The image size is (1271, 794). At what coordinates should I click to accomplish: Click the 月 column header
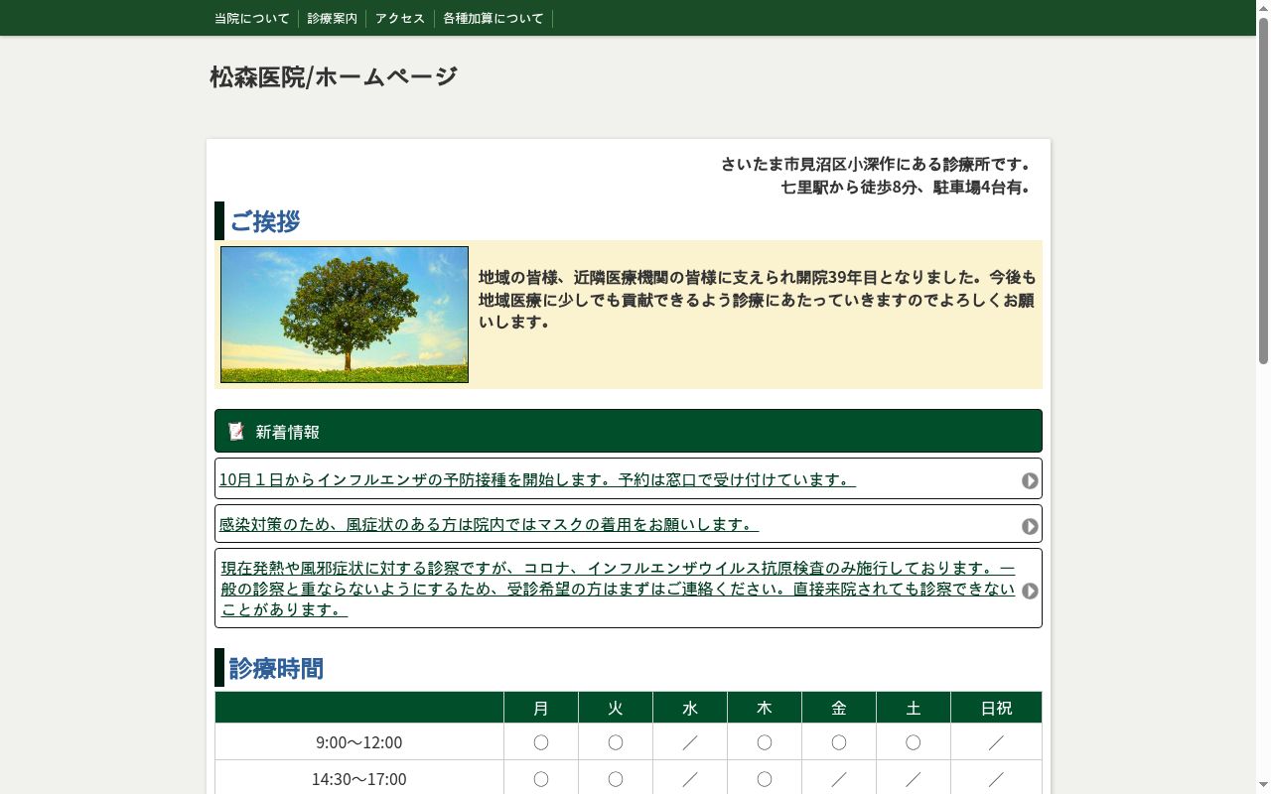pyautogui.click(x=541, y=708)
